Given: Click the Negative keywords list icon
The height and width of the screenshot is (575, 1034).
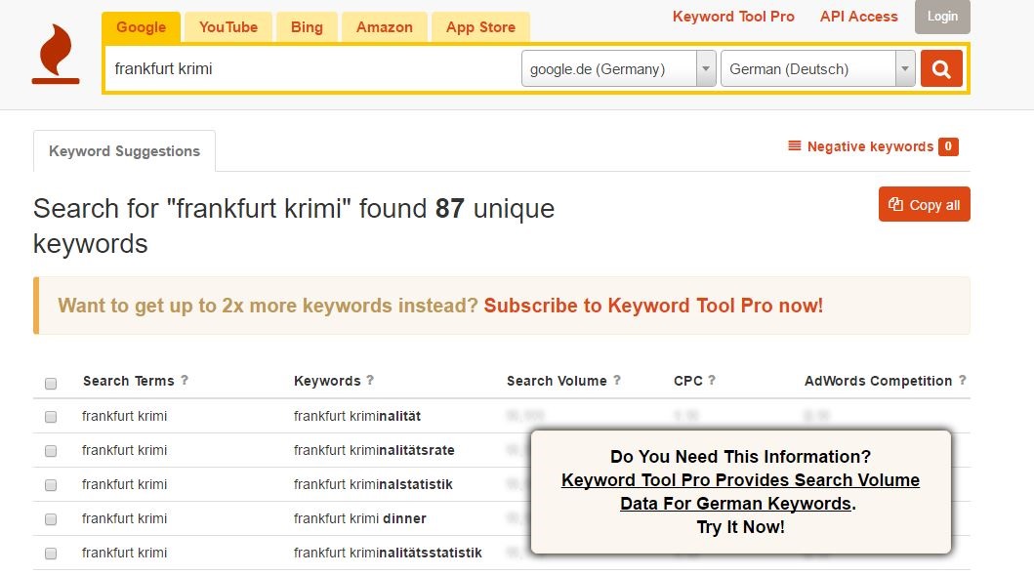Looking at the screenshot, I should [x=795, y=145].
